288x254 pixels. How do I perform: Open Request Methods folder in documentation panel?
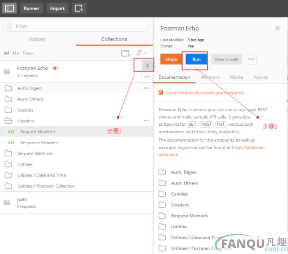[x=190, y=216]
